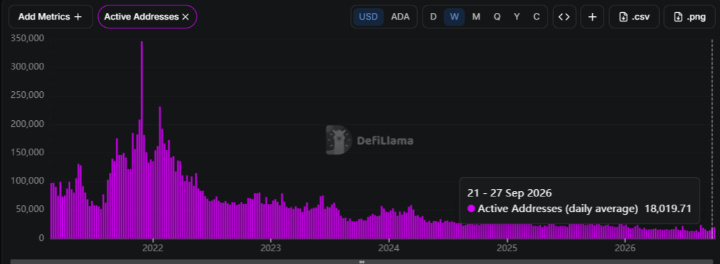Click the 350,000 y-axis label

tap(27, 38)
